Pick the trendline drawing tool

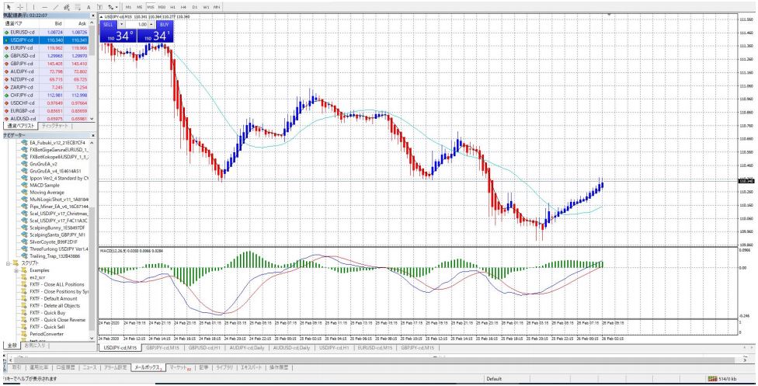56,7
